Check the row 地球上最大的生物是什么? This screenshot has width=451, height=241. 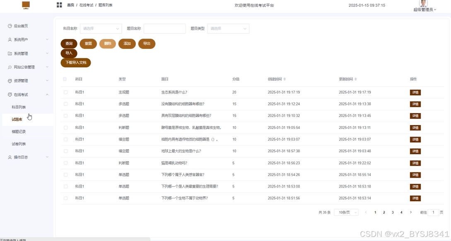coord(65,151)
